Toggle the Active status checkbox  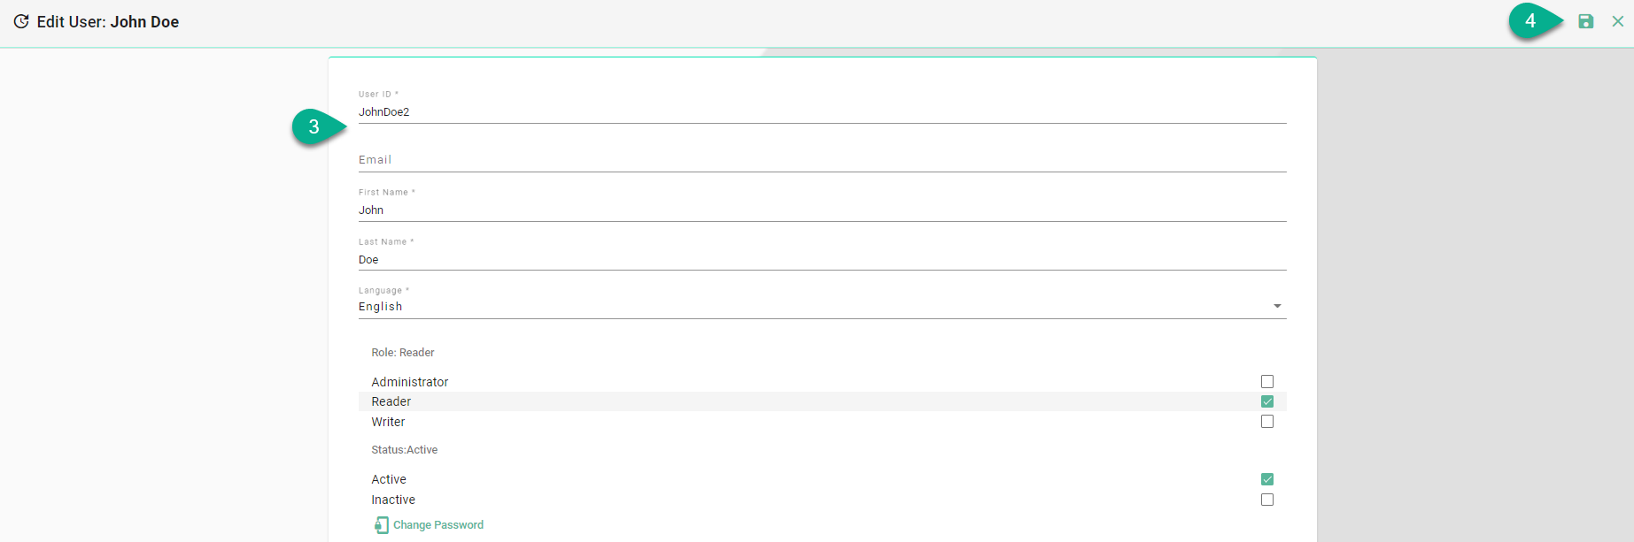(1267, 479)
